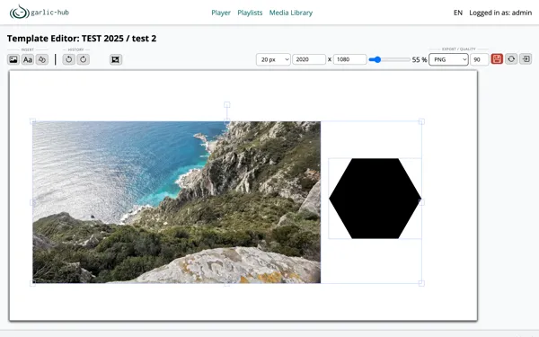Image resolution: width=539 pixels, height=337 pixels.
Task: Click the Template Editor: TEST 2025 / test 2 heading
Action: click(82, 38)
